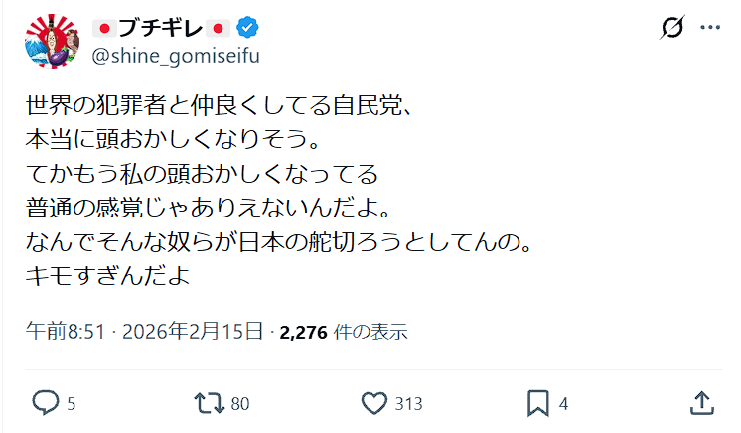The width and height of the screenshot is (741, 433).
Task: Click the reply count of 5
Action: 71,403
